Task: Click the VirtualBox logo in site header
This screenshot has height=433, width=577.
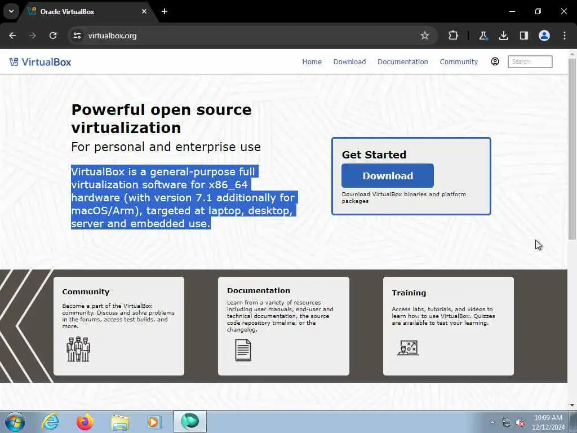Action: (x=40, y=62)
